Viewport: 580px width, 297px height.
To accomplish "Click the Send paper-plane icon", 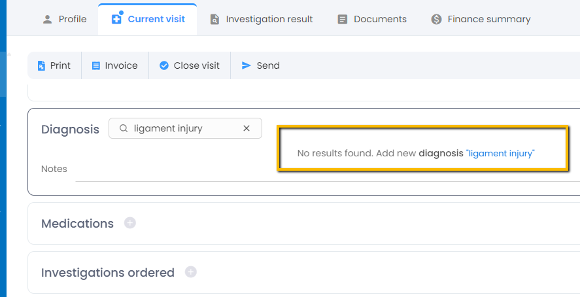I will [247, 65].
